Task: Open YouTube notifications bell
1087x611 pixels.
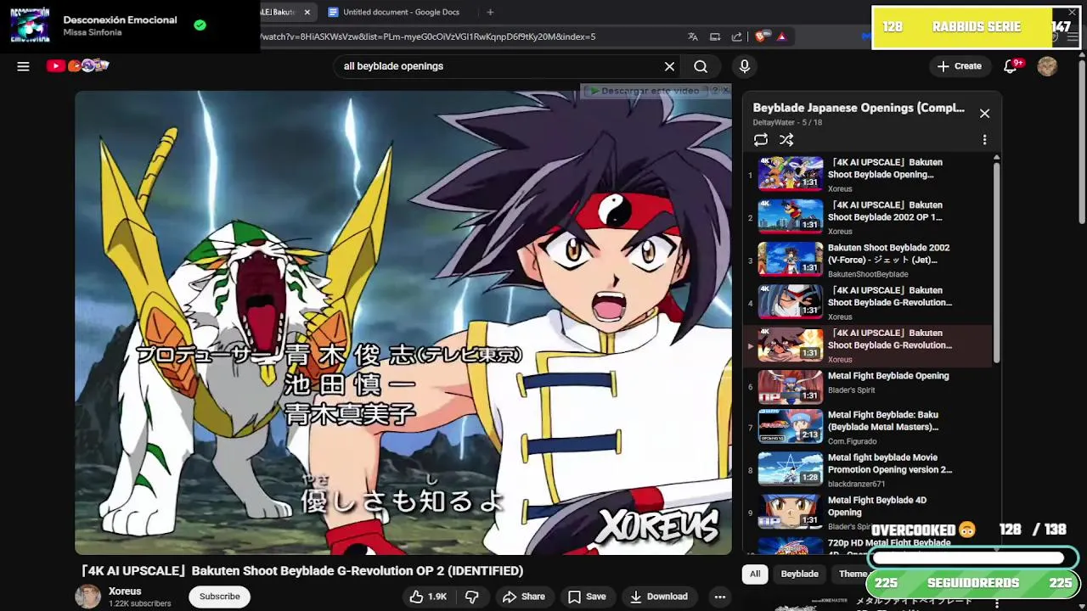Action: (x=1011, y=66)
